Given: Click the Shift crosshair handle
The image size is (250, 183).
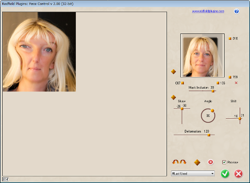Looking at the screenshot, I should click(240, 119).
